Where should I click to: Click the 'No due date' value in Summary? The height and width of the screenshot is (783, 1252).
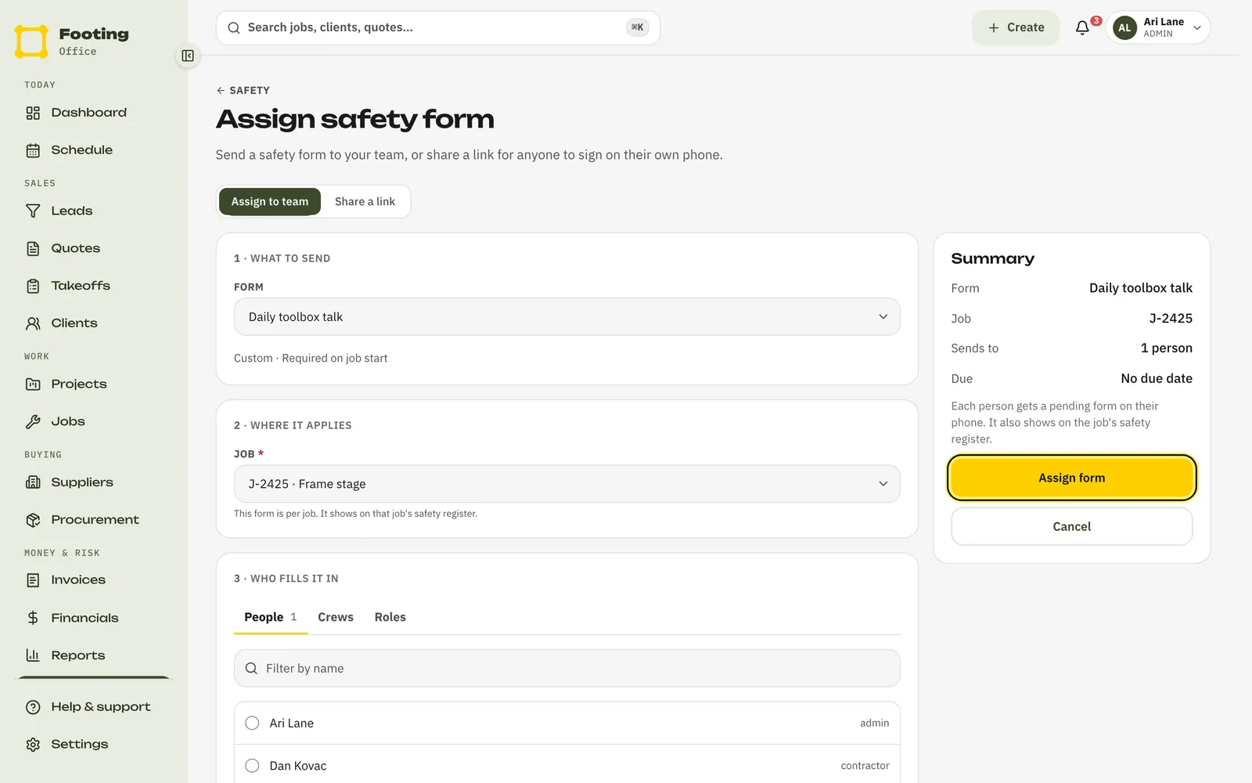coord(1157,379)
